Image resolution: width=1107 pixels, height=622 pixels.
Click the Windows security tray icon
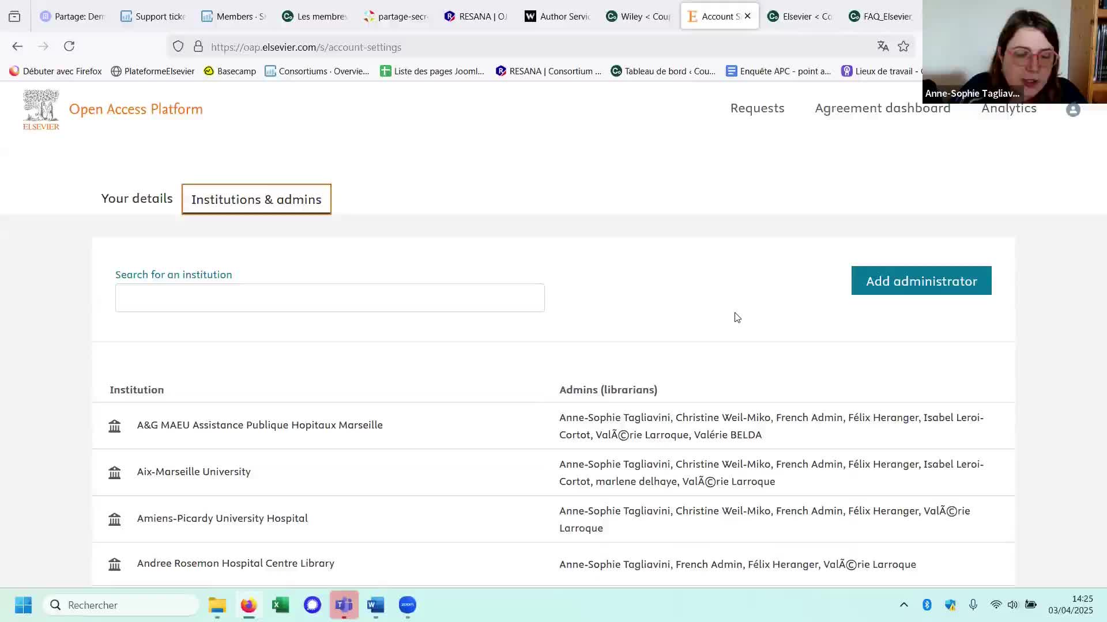pyautogui.click(x=950, y=605)
